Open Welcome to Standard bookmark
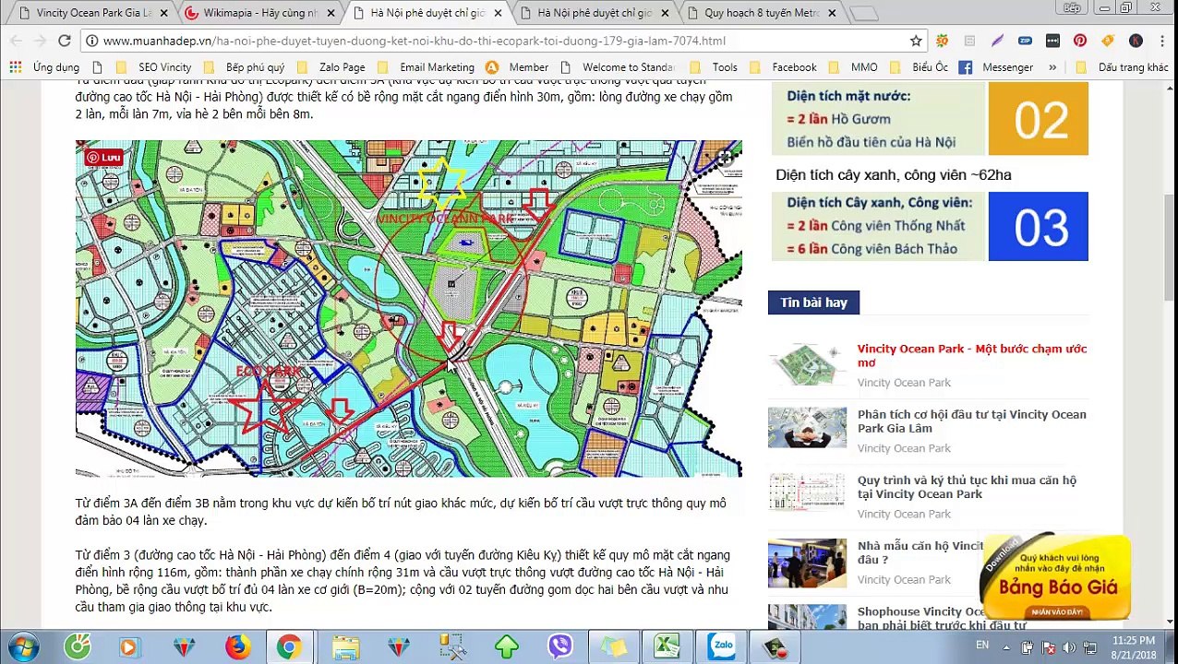This screenshot has height=664, width=1178. pyautogui.click(x=619, y=67)
